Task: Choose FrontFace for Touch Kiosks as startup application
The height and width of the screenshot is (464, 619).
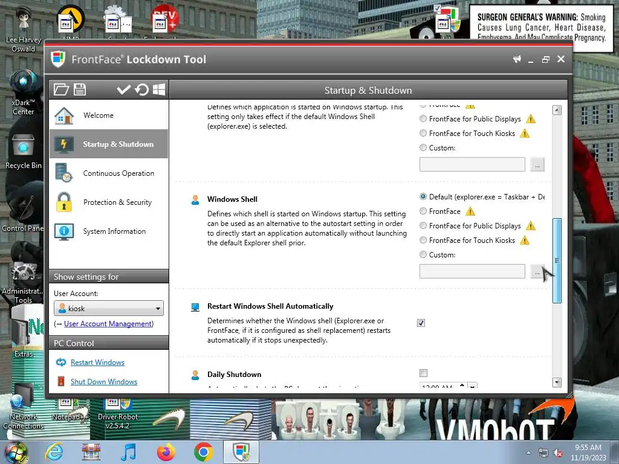Action: point(423,133)
